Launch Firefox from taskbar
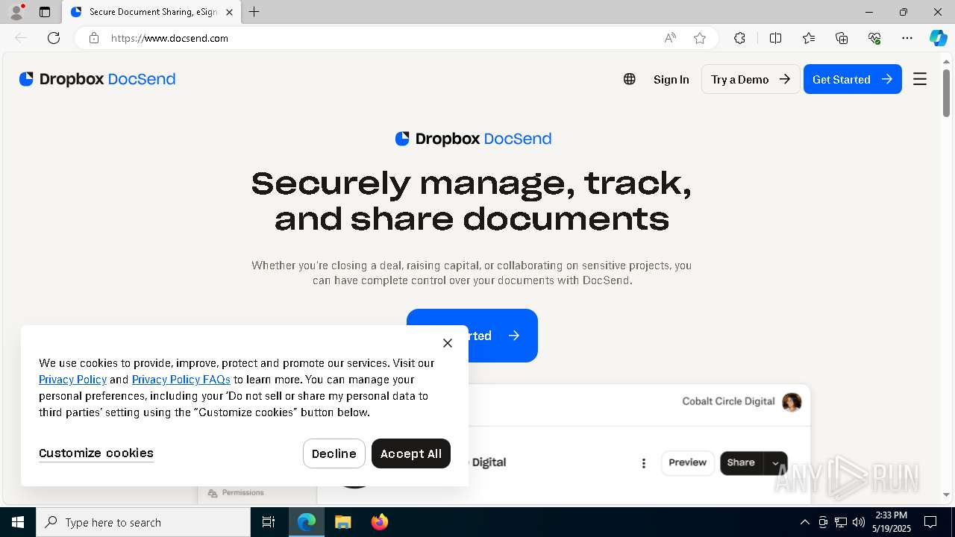 click(x=380, y=522)
